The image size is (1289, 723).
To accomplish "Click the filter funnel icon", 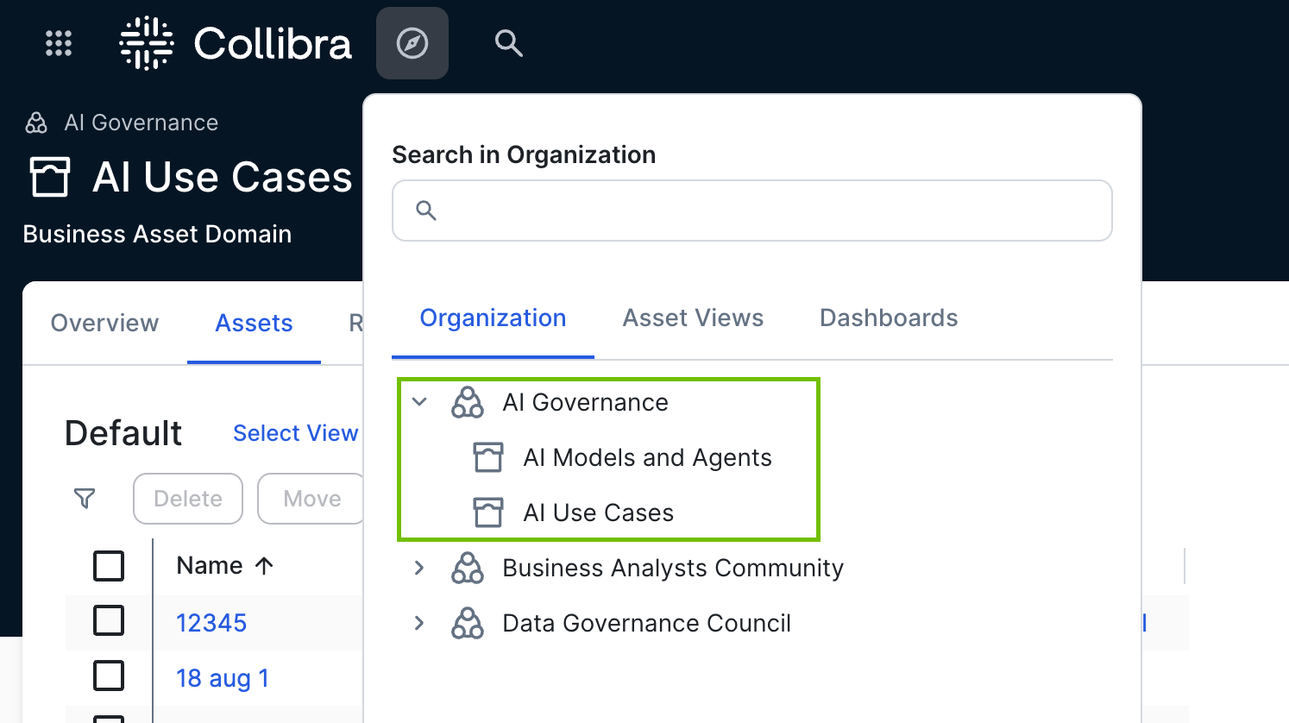I will pyautogui.click(x=85, y=499).
